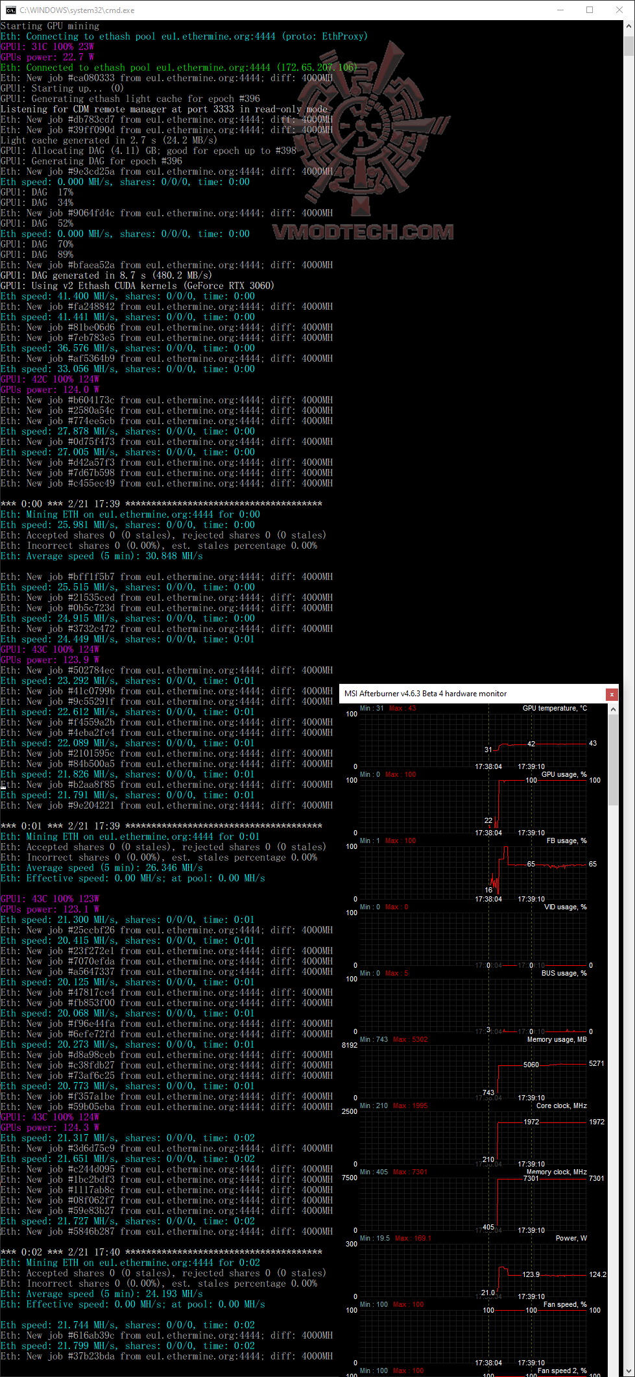Click the MSI Afterburner hardware monitor title
635x1377 pixels.
click(425, 694)
